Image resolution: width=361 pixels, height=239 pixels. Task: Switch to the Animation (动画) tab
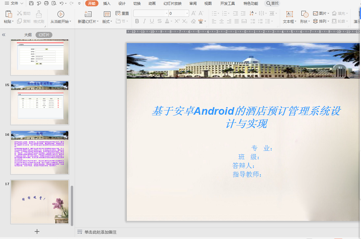[152, 3]
